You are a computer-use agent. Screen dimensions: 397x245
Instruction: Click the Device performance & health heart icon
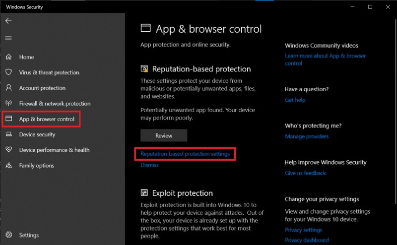(x=8, y=150)
